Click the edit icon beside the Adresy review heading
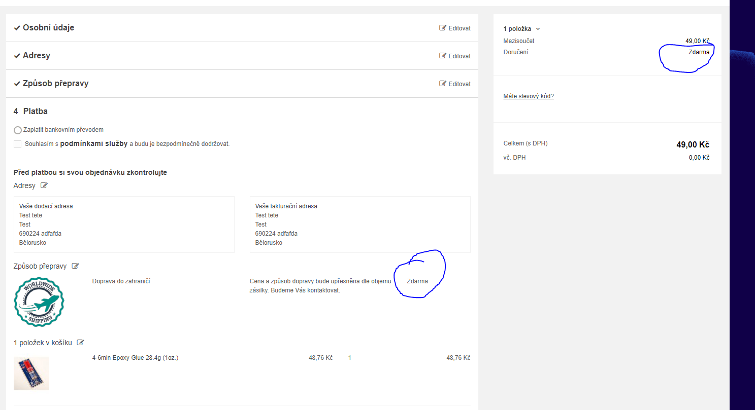Viewport: 755px width, 410px height. click(x=44, y=185)
